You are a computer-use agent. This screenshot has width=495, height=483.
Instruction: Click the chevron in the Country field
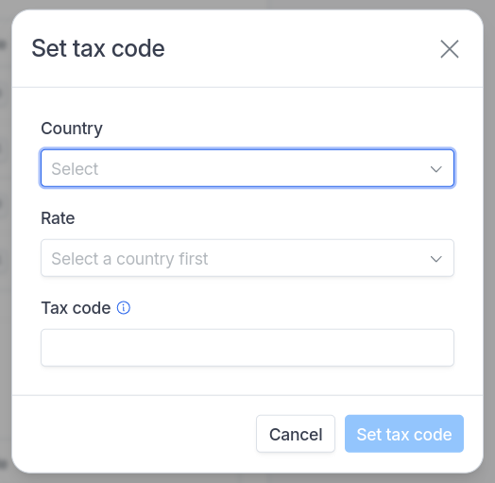click(x=436, y=169)
